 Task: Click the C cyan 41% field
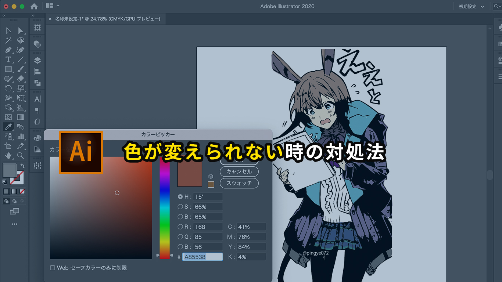(x=251, y=227)
